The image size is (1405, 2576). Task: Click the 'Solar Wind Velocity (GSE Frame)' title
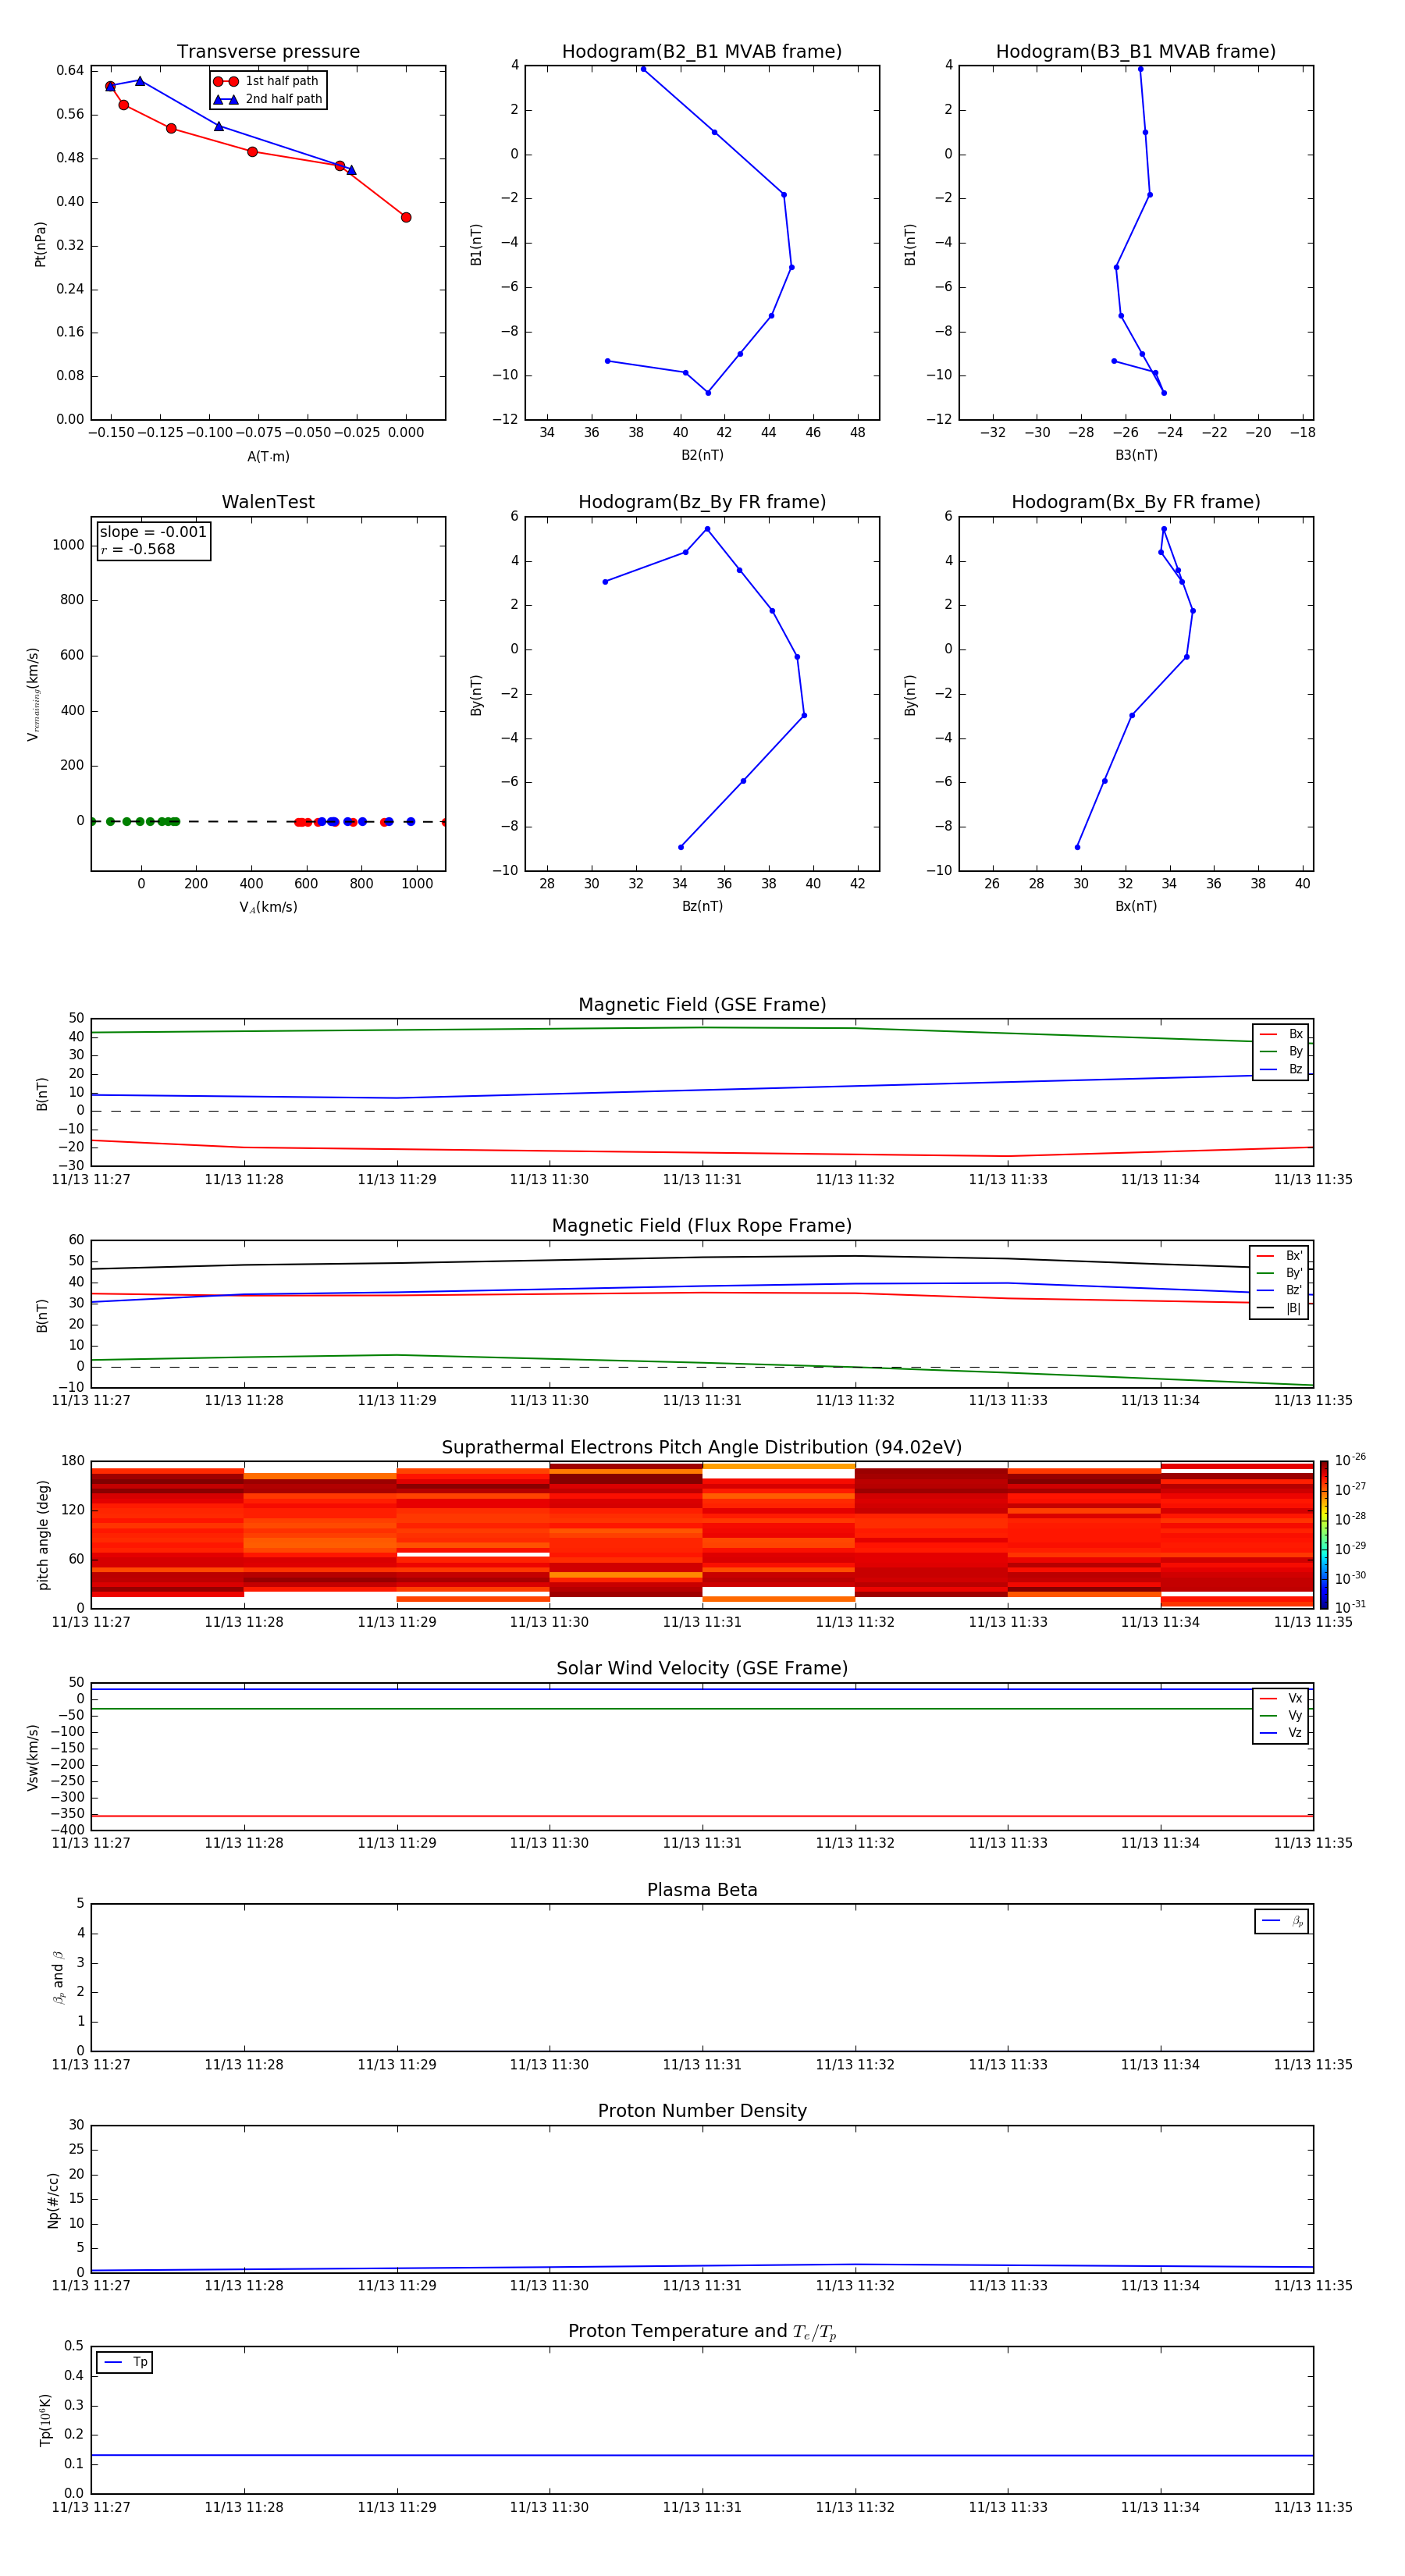[x=702, y=1668]
